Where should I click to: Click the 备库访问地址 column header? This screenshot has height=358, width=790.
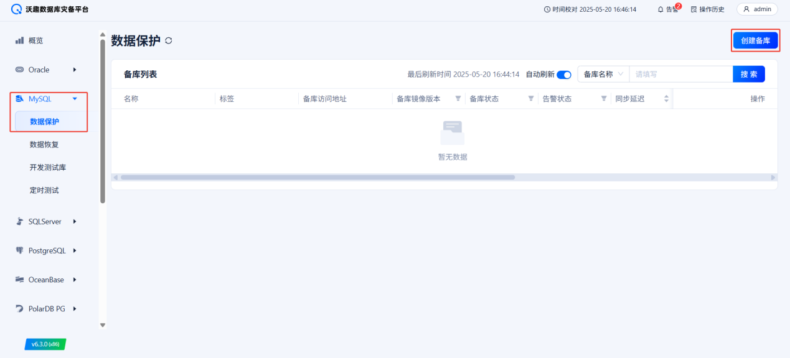324,99
